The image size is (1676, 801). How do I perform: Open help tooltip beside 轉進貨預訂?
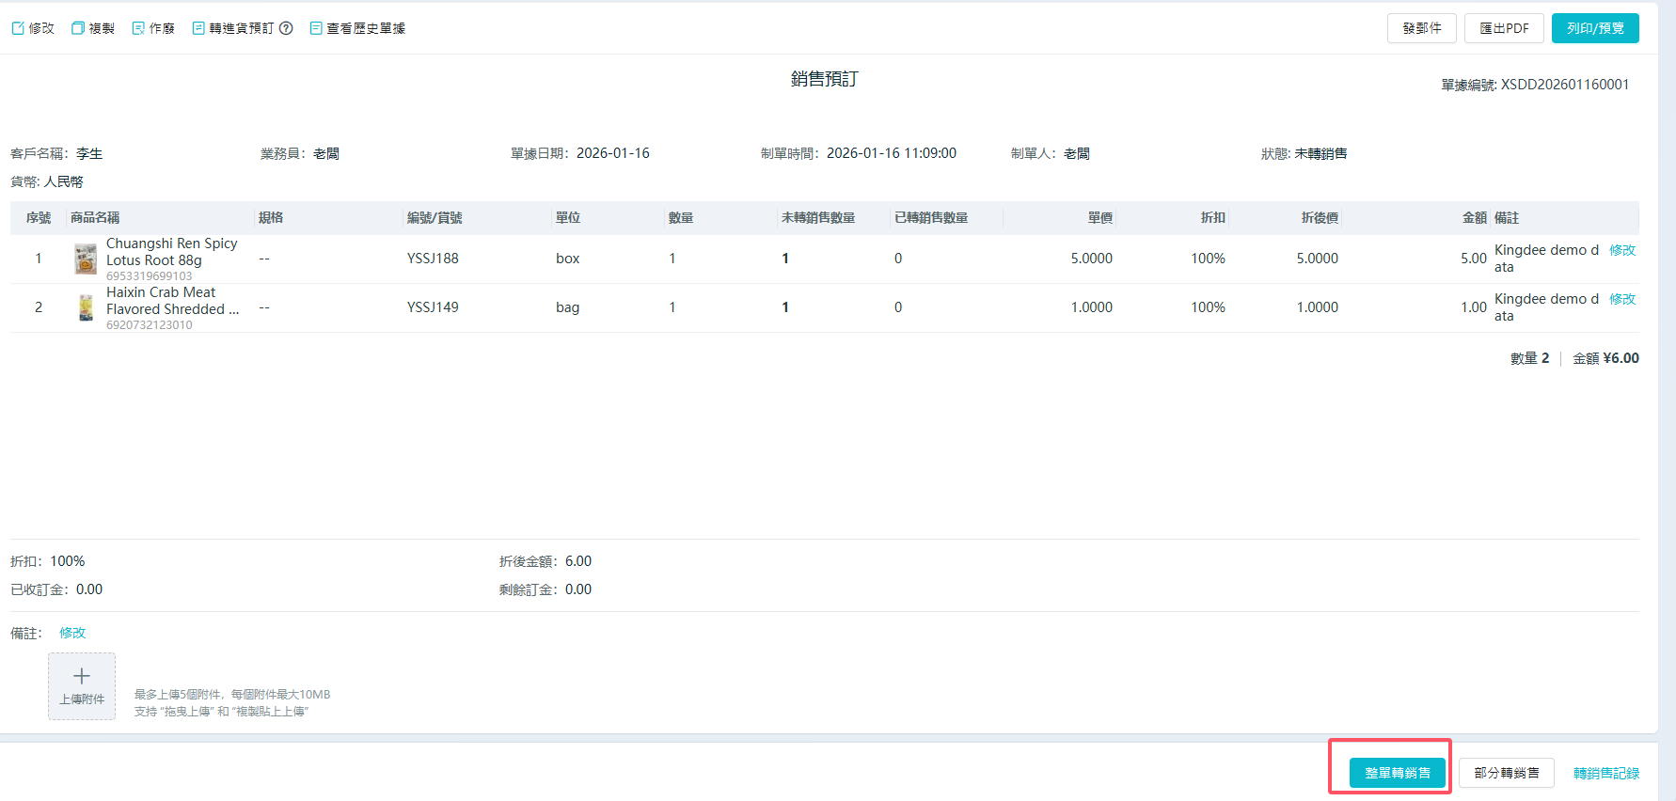click(x=286, y=28)
